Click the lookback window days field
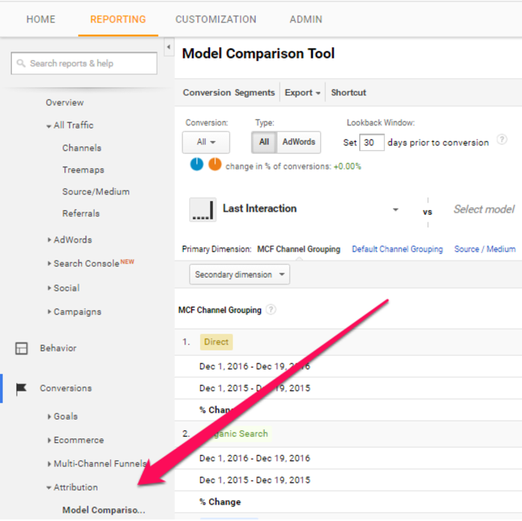The image size is (522, 521). click(x=372, y=143)
